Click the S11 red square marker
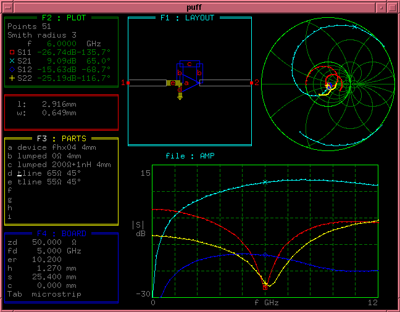Viewport: 400px width, 312px height. coord(11,52)
